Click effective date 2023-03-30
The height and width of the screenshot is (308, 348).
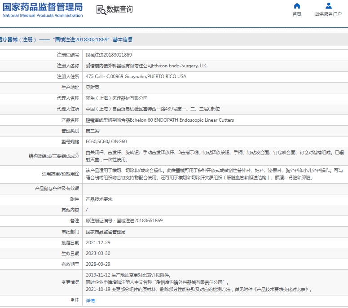point(98,253)
